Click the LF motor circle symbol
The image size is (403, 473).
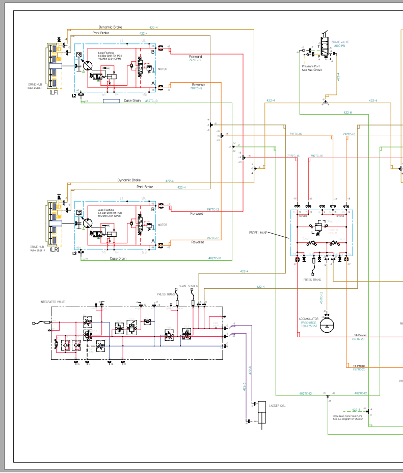click(x=87, y=65)
